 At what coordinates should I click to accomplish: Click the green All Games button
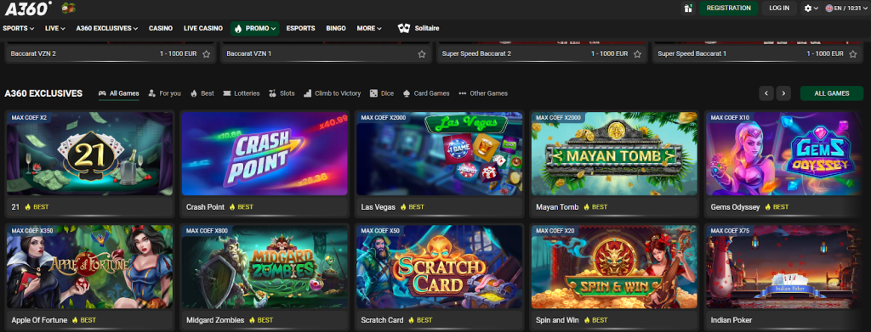coord(832,93)
